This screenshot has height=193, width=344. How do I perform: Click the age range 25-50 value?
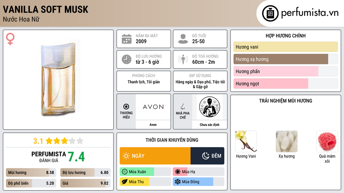[x=198, y=41]
